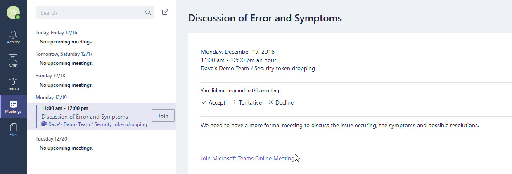Click the Join button for the meeting
The image size is (512, 174).
click(163, 116)
